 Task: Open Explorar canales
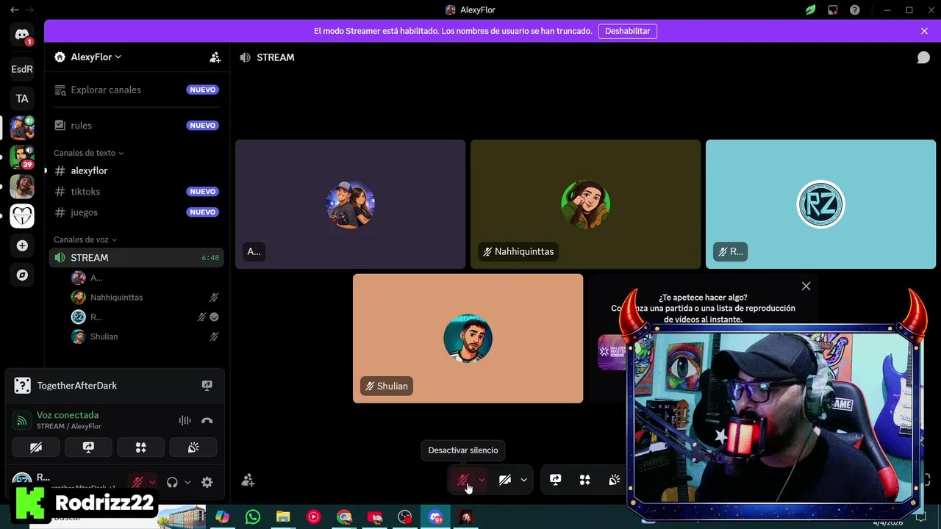click(x=137, y=90)
